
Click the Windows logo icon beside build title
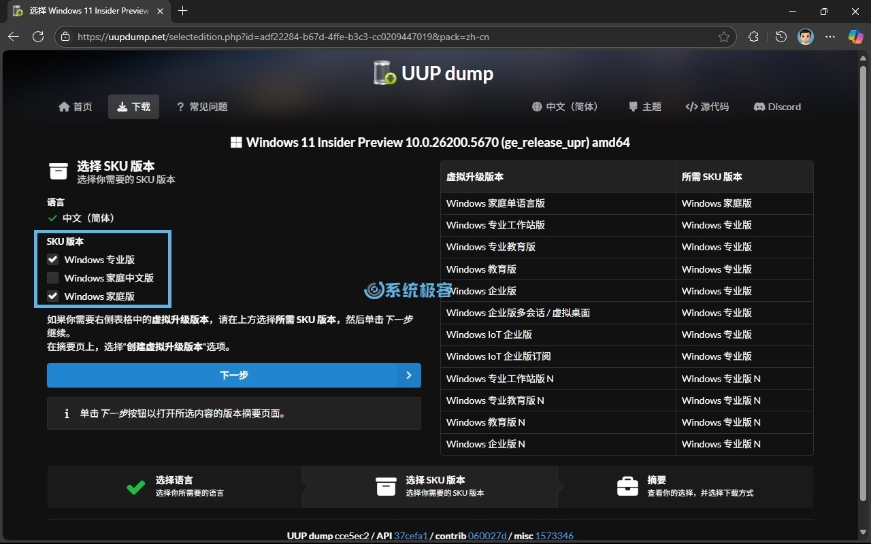(x=236, y=143)
